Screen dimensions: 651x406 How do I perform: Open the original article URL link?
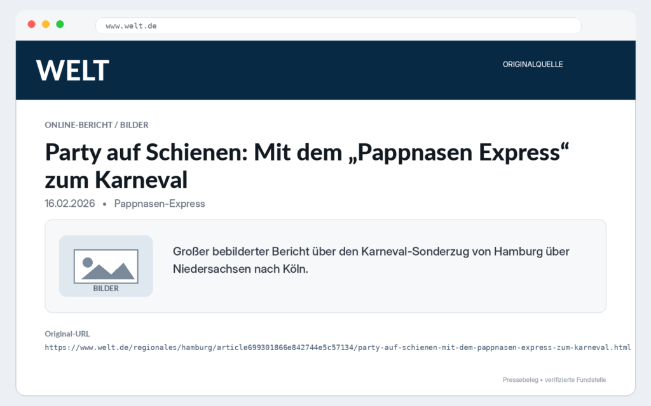click(338, 347)
